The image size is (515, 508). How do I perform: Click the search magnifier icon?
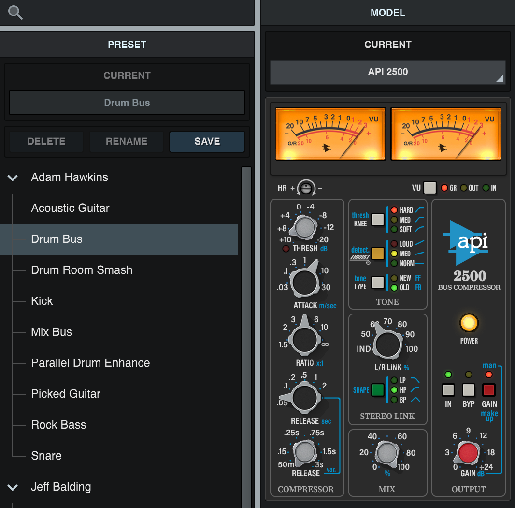point(15,13)
